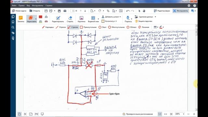
Task: Open digital signatures panel in sidebar
Action: point(13,38)
